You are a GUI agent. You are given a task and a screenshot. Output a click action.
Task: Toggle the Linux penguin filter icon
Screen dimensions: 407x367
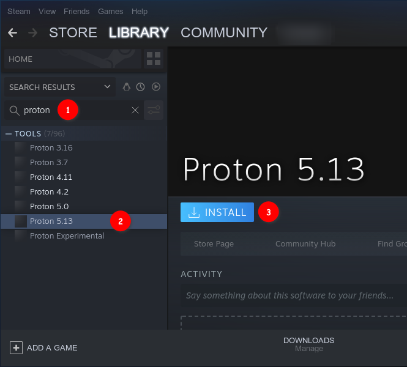click(x=127, y=87)
